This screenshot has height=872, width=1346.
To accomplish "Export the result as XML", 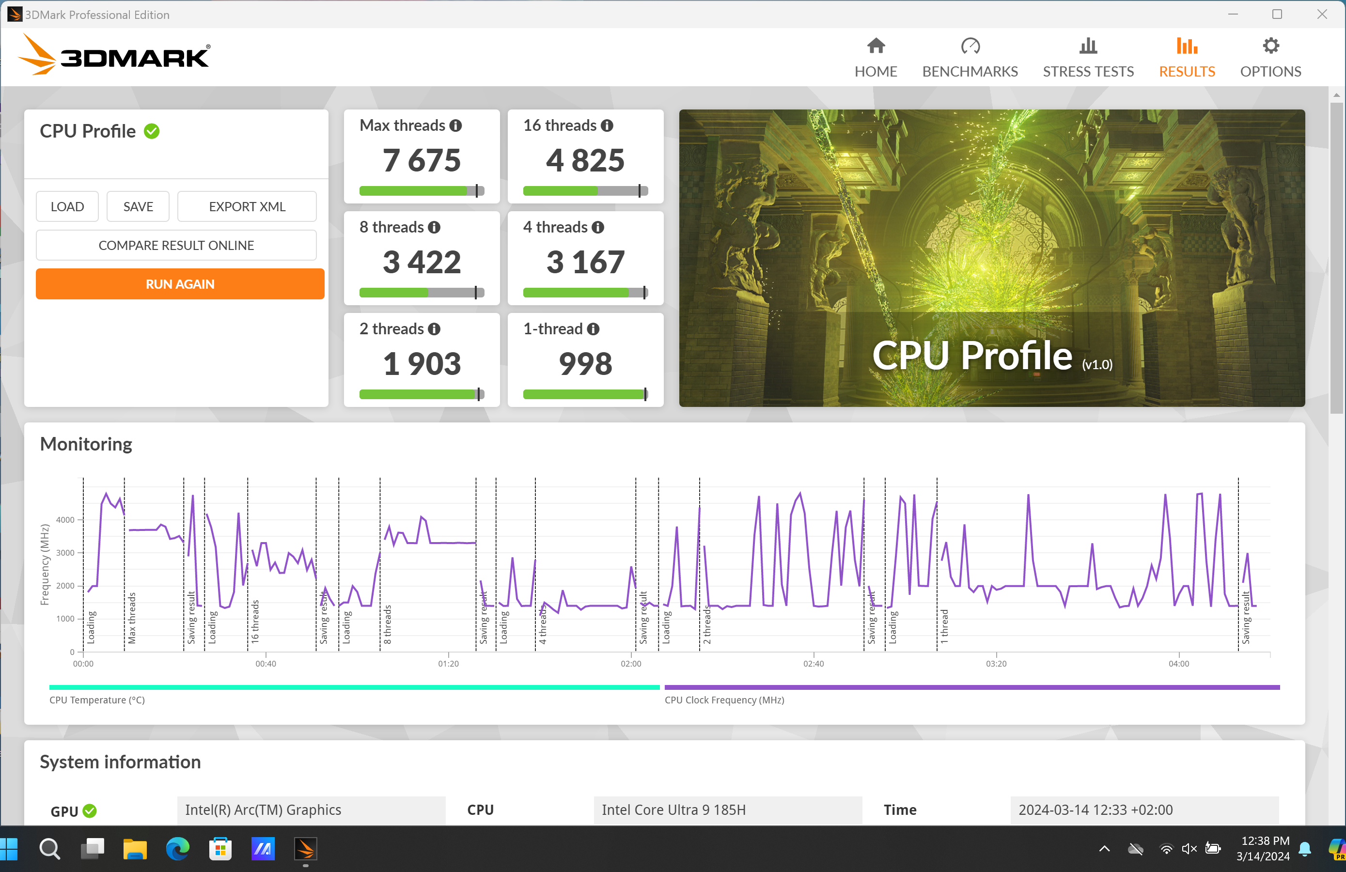I will point(247,206).
